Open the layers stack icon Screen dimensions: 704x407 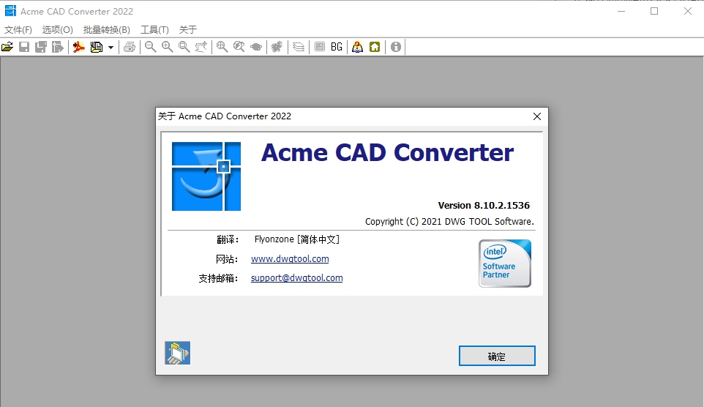coord(299,47)
